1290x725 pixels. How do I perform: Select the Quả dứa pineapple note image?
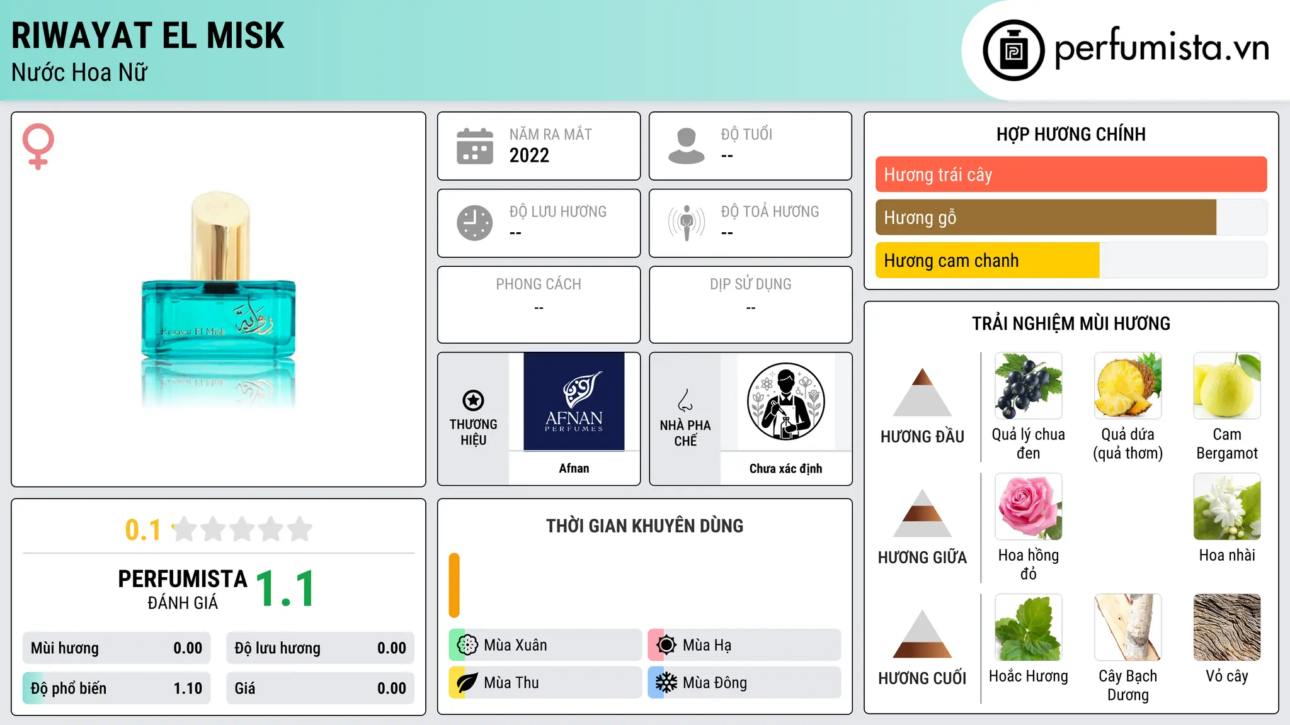pos(1127,386)
